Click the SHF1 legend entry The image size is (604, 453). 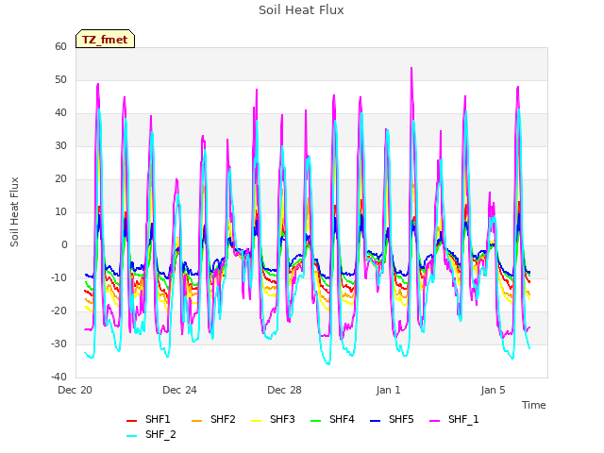coord(148,419)
